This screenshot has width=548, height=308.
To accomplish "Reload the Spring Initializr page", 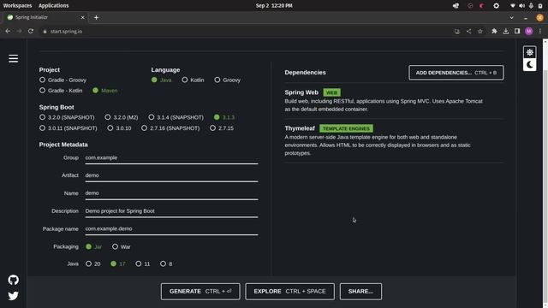I will tap(31, 31).
